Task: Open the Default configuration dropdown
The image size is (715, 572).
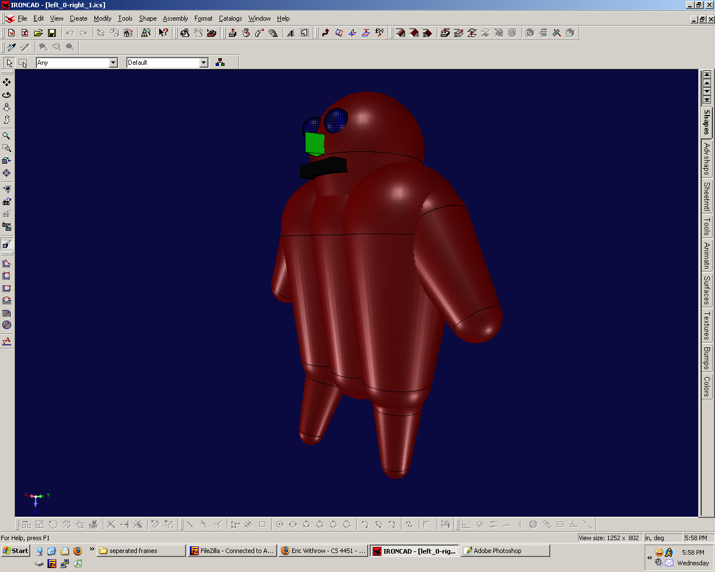Action: click(x=203, y=63)
